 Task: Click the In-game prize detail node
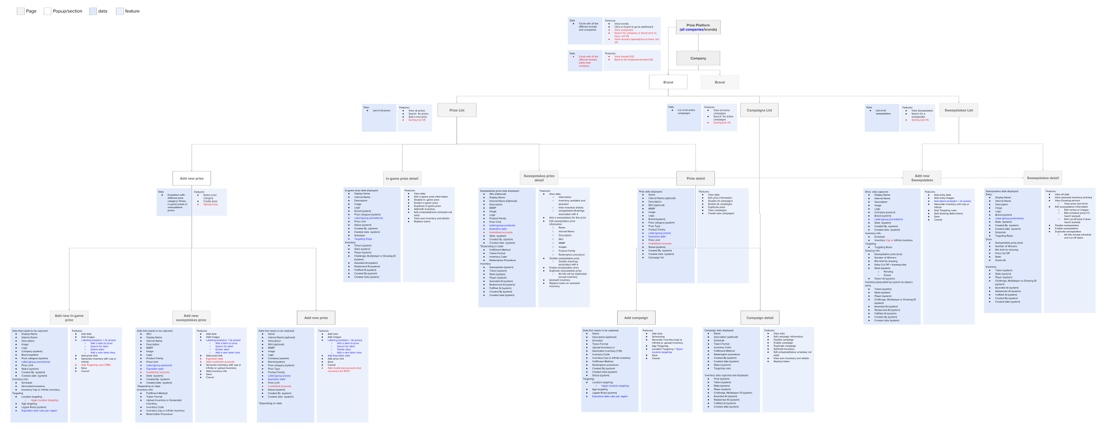[402, 178]
